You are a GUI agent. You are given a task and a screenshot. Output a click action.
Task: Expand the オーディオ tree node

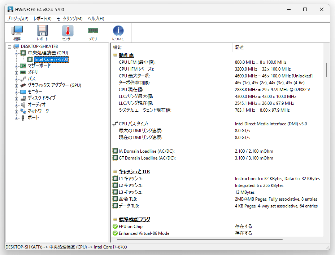tap(17, 105)
